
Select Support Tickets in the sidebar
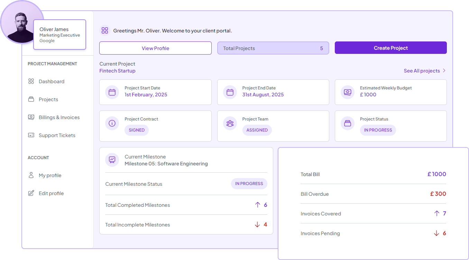(57, 135)
